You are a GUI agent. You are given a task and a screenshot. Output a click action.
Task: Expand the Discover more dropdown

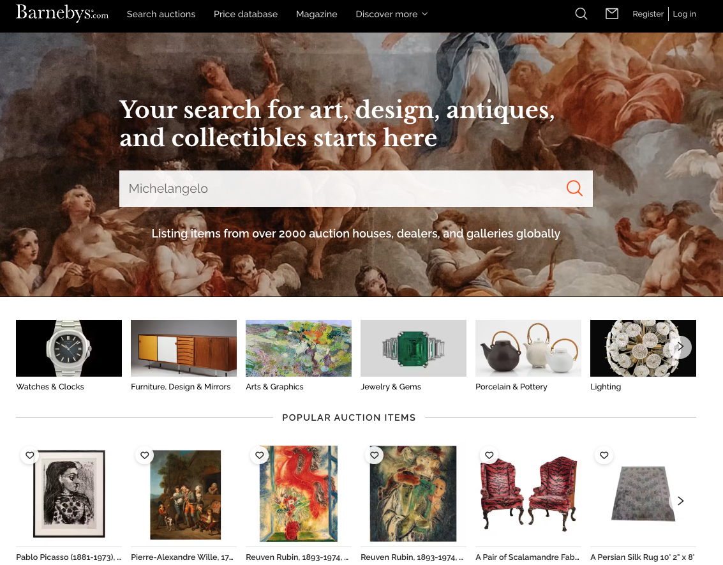click(x=391, y=14)
